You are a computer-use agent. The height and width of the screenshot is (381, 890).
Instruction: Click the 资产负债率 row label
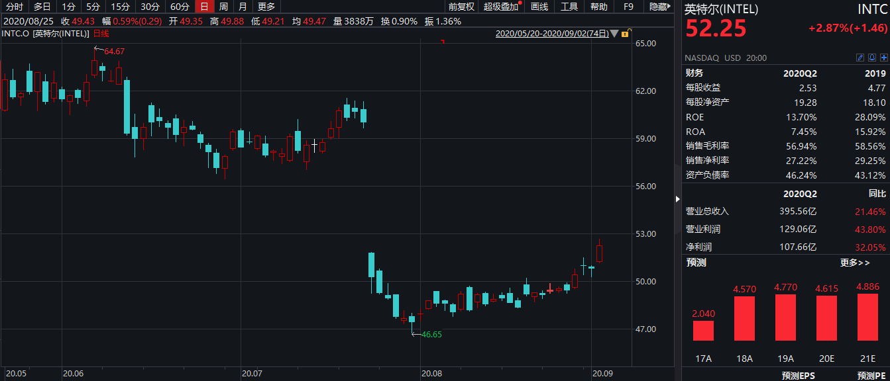(x=707, y=175)
